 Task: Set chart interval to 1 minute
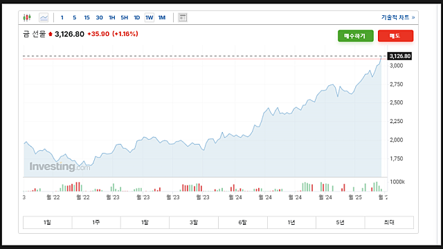[x=62, y=17]
